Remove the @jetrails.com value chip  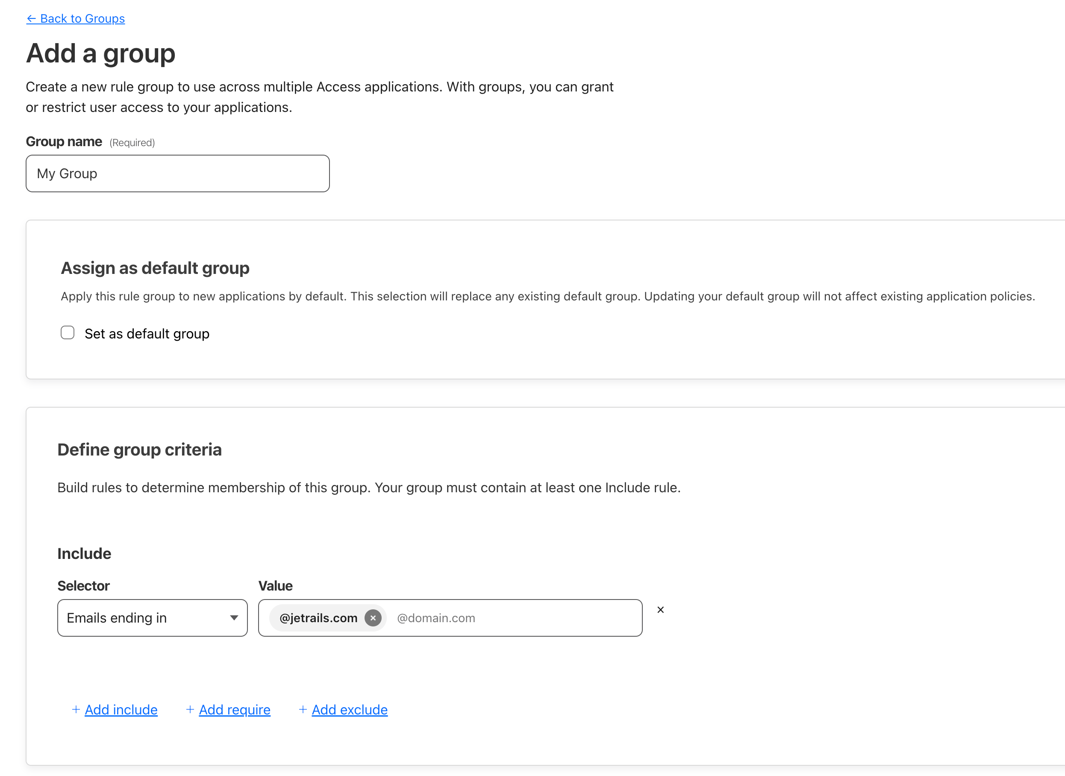[373, 618]
